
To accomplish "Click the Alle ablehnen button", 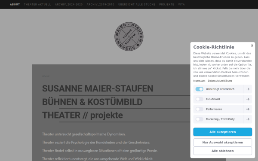I will click(x=222, y=151).
